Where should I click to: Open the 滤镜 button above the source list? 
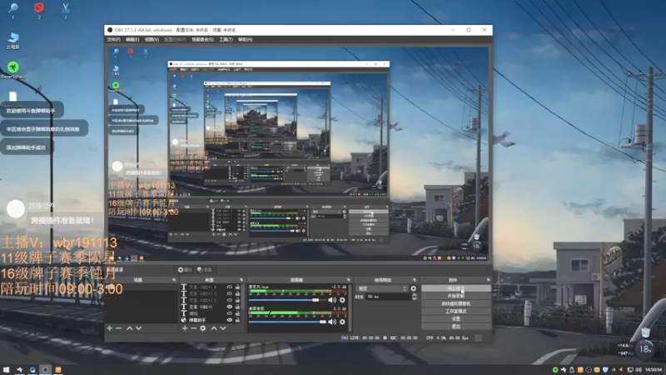205,270
